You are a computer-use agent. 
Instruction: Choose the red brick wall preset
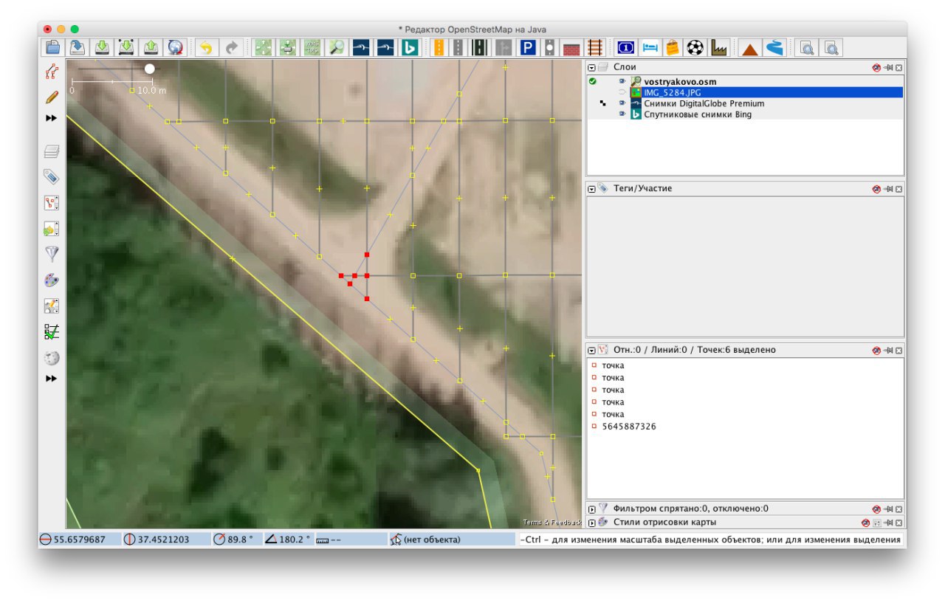coord(571,48)
